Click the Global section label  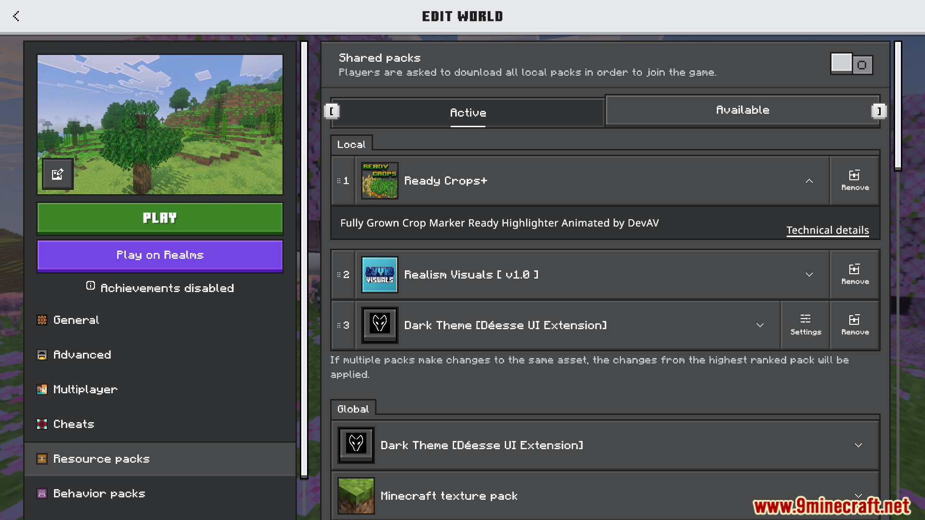pos(353,409)
